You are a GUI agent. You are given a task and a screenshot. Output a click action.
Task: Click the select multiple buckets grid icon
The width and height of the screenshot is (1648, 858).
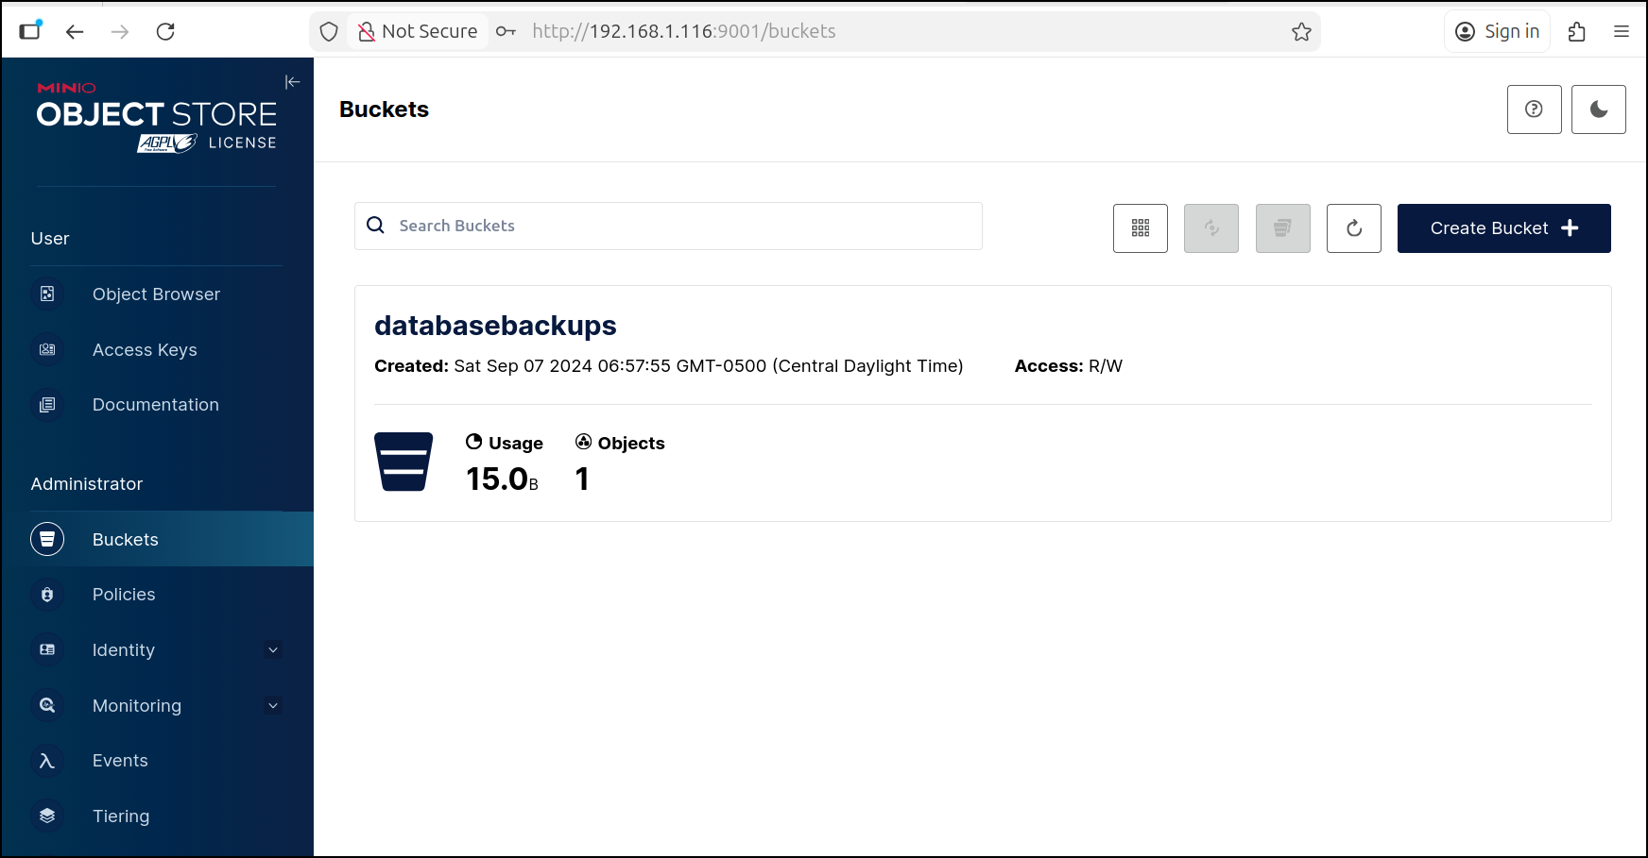pyautogui.click(x=1140, y=228)
